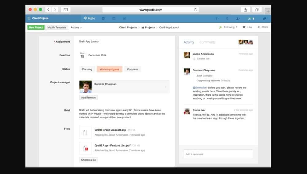The width and height of the screenshot is (307, 174).
Task: Set status to Planning
Action: pyautogui.click(x=87, y=69)
